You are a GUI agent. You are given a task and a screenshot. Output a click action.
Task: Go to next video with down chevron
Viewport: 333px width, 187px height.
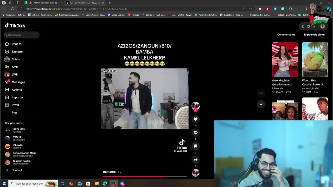261,104
